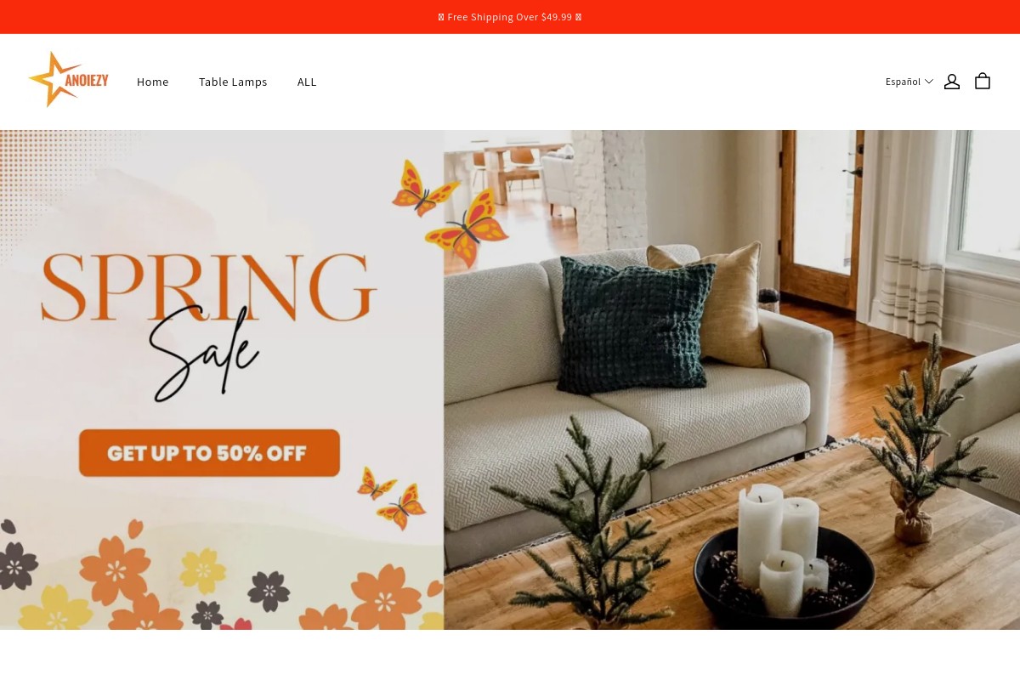Open the Table Lamps menu item
The image size is (1020, 680).
[x=233, y=82]
